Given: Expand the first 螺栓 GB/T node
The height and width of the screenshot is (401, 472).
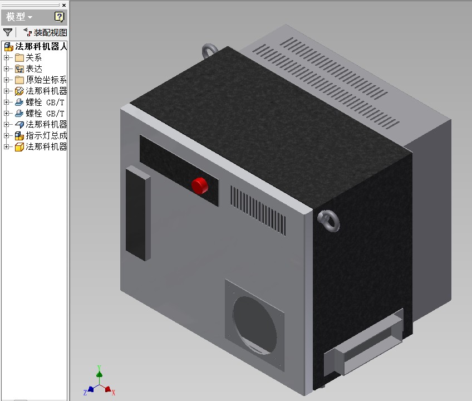Looking at the screenshot, I should tap(6, 102).
